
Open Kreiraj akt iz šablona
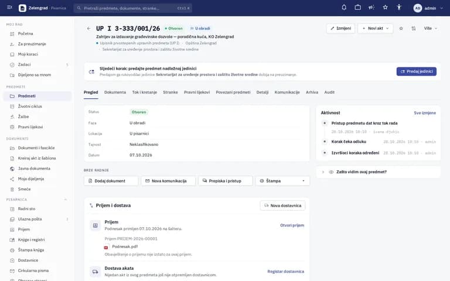click(x=37, y=158)
